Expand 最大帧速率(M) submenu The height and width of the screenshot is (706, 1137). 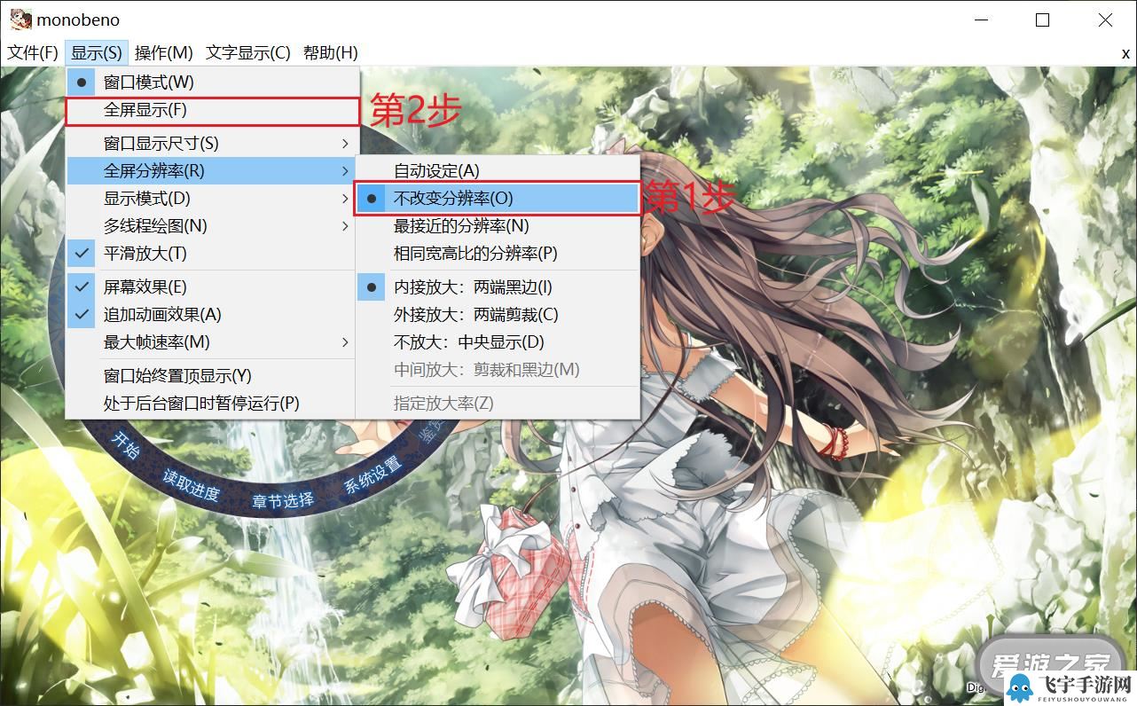pyautogui.click(x=212, y=341)
